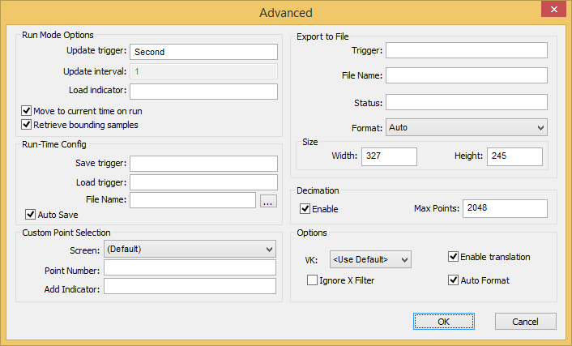This screenshot has height=346, width=572.
Task: Toggle Retrieve bounding samples checkbox
Action: point(26,125)
